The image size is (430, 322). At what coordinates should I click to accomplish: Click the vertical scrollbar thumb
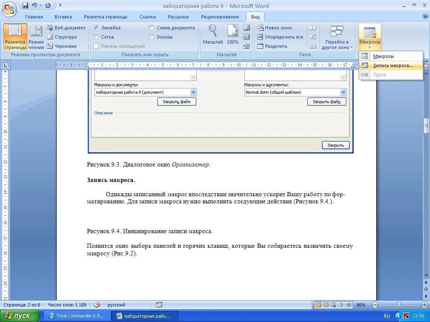[x=427, y=126]
